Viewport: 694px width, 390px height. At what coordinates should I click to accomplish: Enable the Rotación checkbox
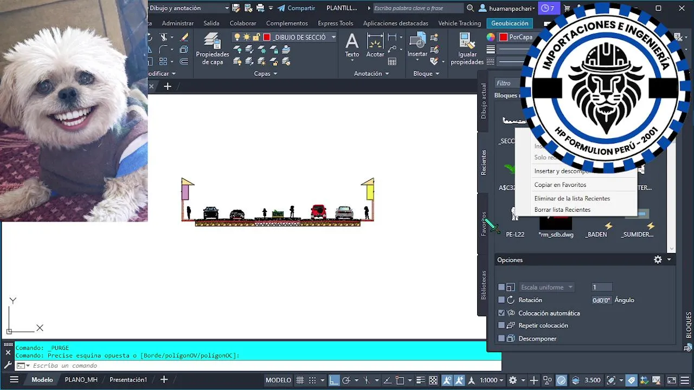pos(502,300)
